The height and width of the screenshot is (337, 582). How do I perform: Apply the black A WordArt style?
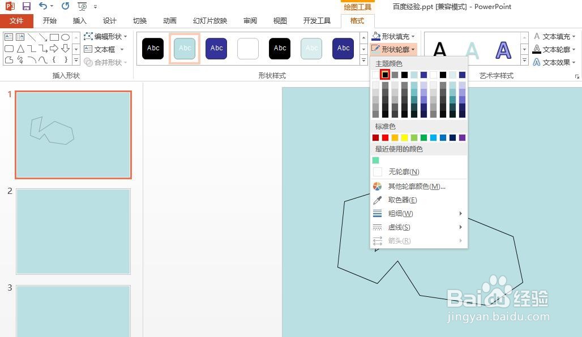440,50
